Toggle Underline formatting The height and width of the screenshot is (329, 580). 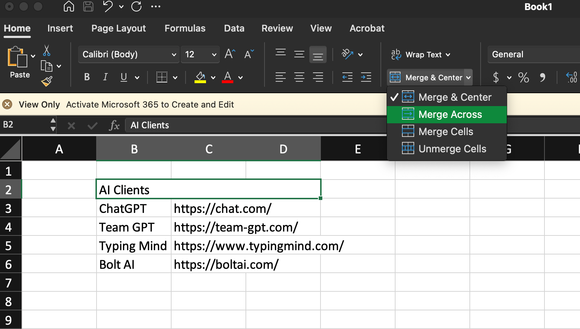(124, 77)
